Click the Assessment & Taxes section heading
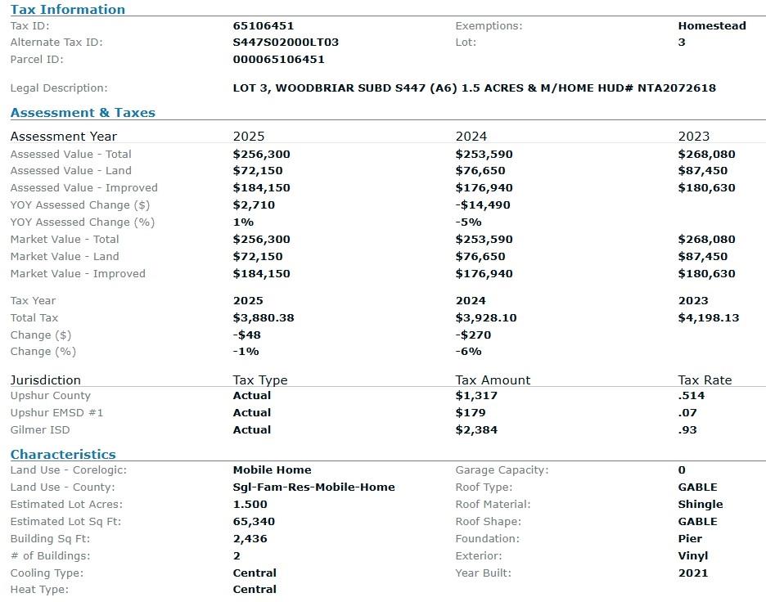This screenshot has width=766, height=602. point(83,113)
